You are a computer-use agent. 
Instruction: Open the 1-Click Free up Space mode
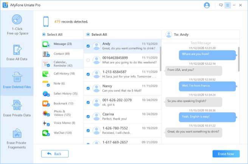(17, 25)
